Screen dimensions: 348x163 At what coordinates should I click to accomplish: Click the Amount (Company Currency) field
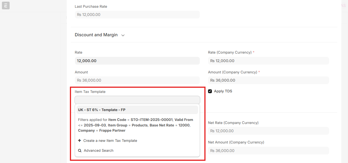tap(268, 80)
